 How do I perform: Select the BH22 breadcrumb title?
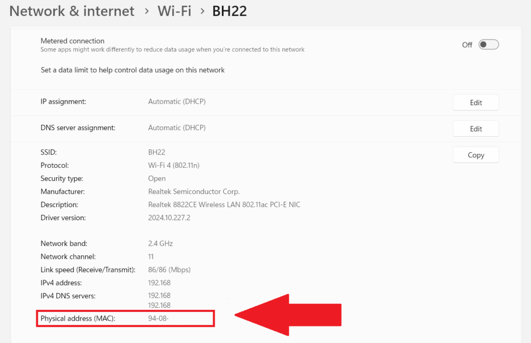229,10
